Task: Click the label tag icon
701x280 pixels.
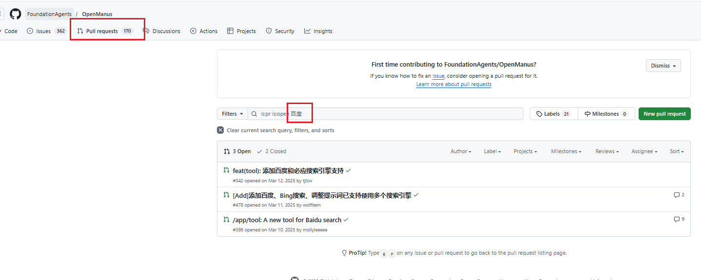Action: 539,114
